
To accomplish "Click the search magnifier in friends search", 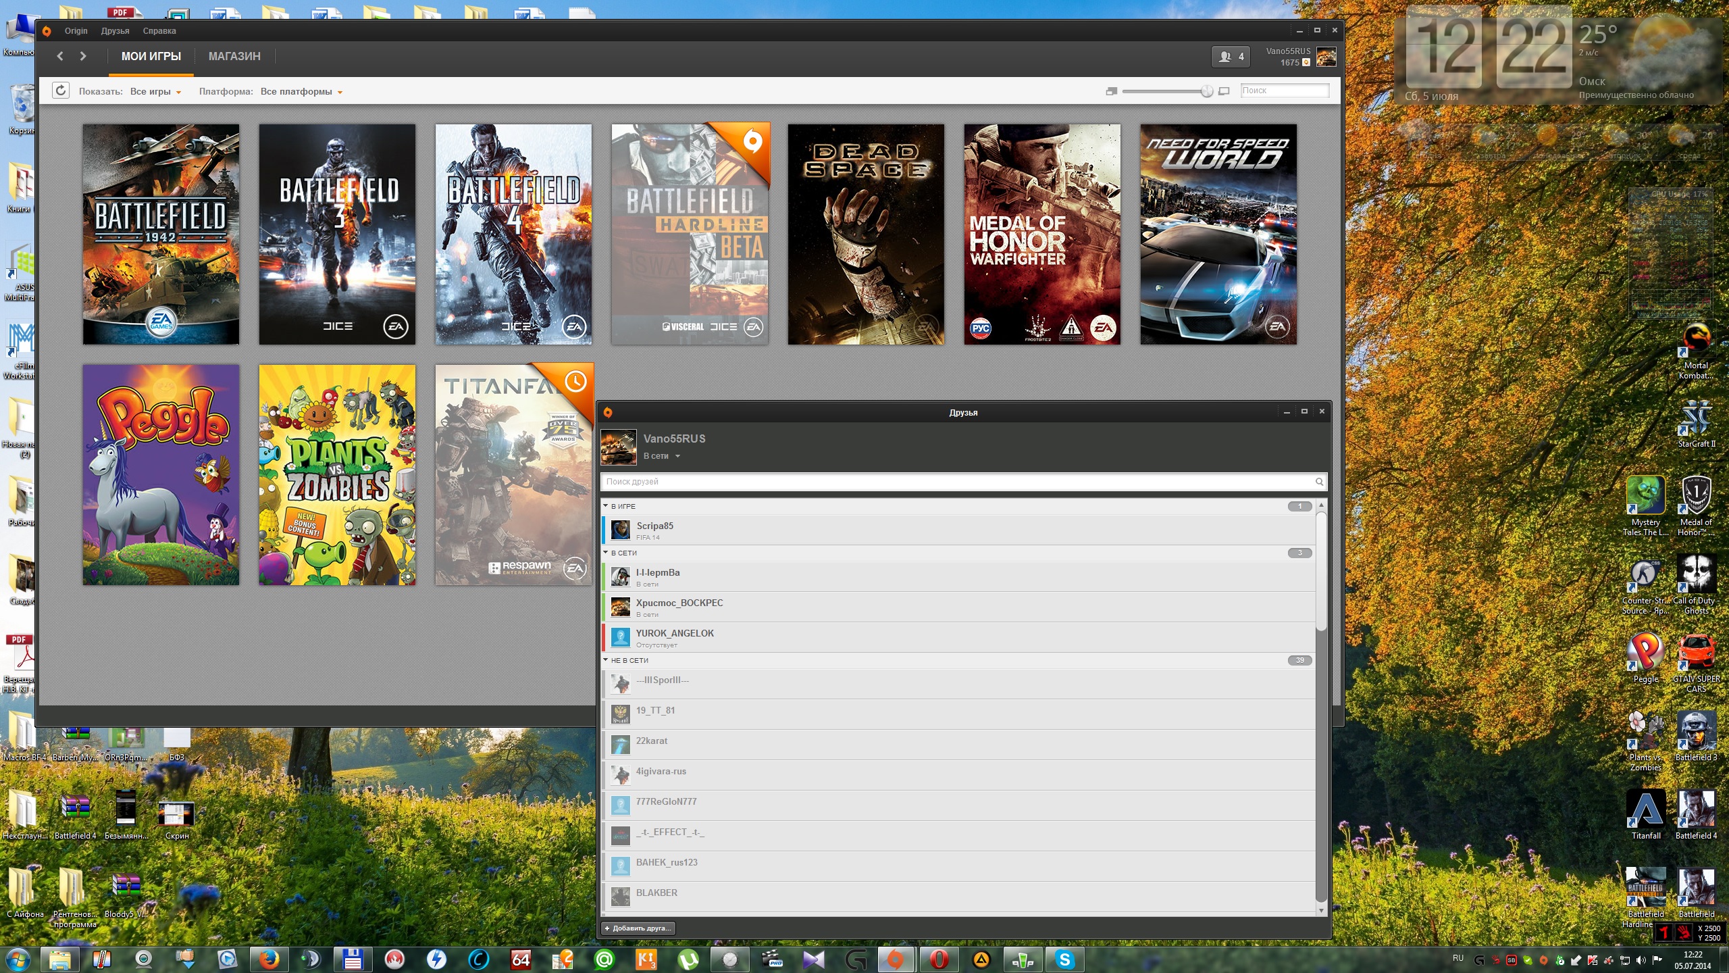I will pos(1319,482).
